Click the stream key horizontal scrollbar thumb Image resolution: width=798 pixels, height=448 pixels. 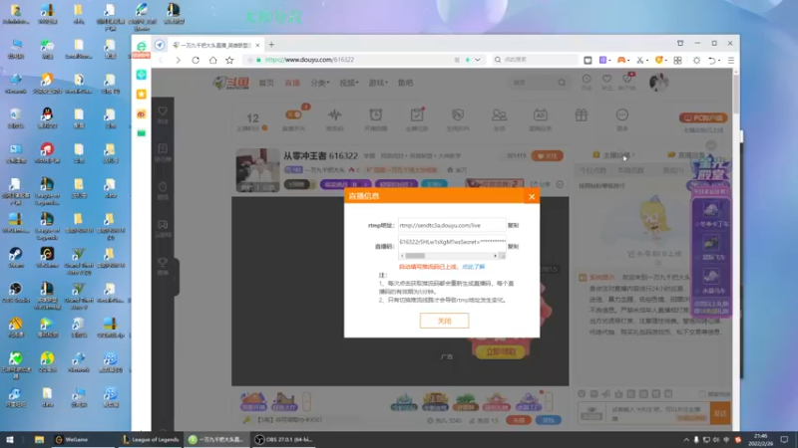415,256
